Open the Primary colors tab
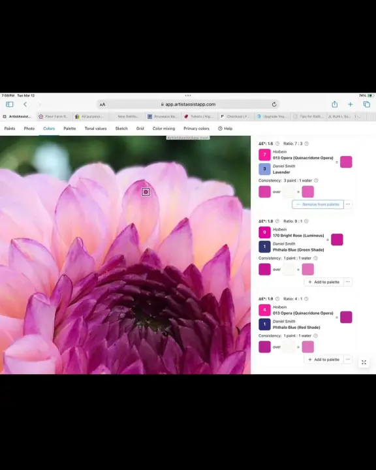Viewport: 376px width, 470px height. 196,129
